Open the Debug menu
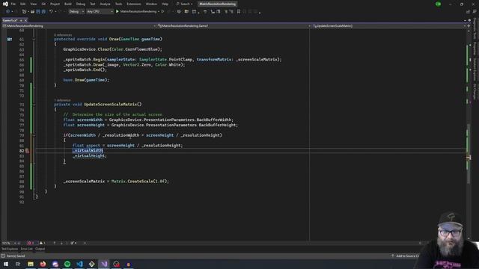Viewport: 479px width, 269px height. (x=81, y=4)
